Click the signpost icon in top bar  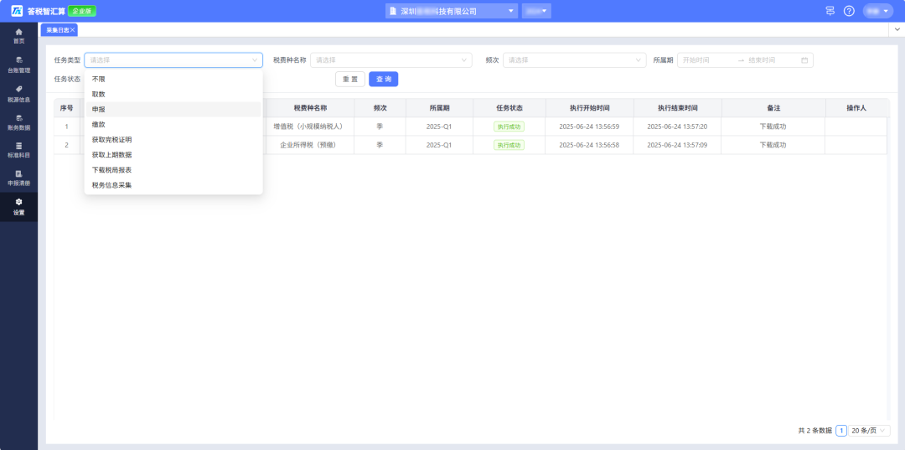[830, 11]
